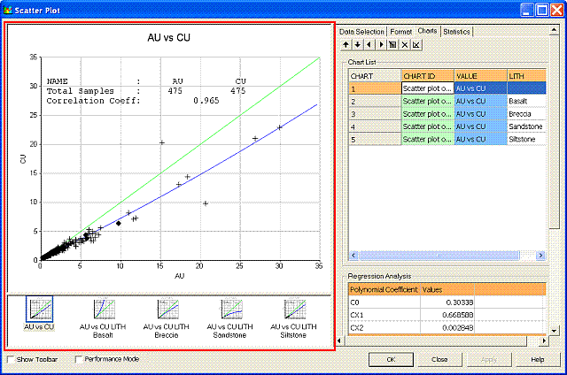Image resolution: width=567 pixels, height=375 pixels.
Task: Switch to the Data Selection tab
Action: point(363,32)
